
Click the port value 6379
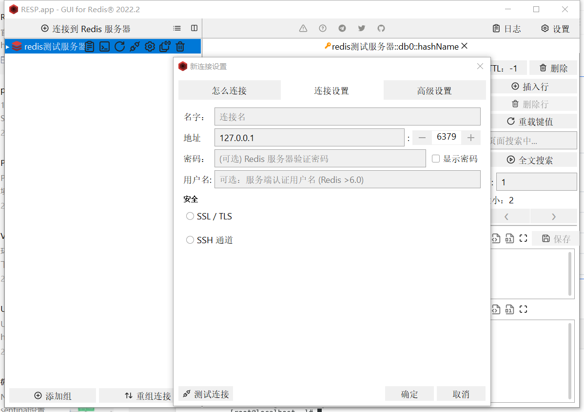(x=446, y=137)
